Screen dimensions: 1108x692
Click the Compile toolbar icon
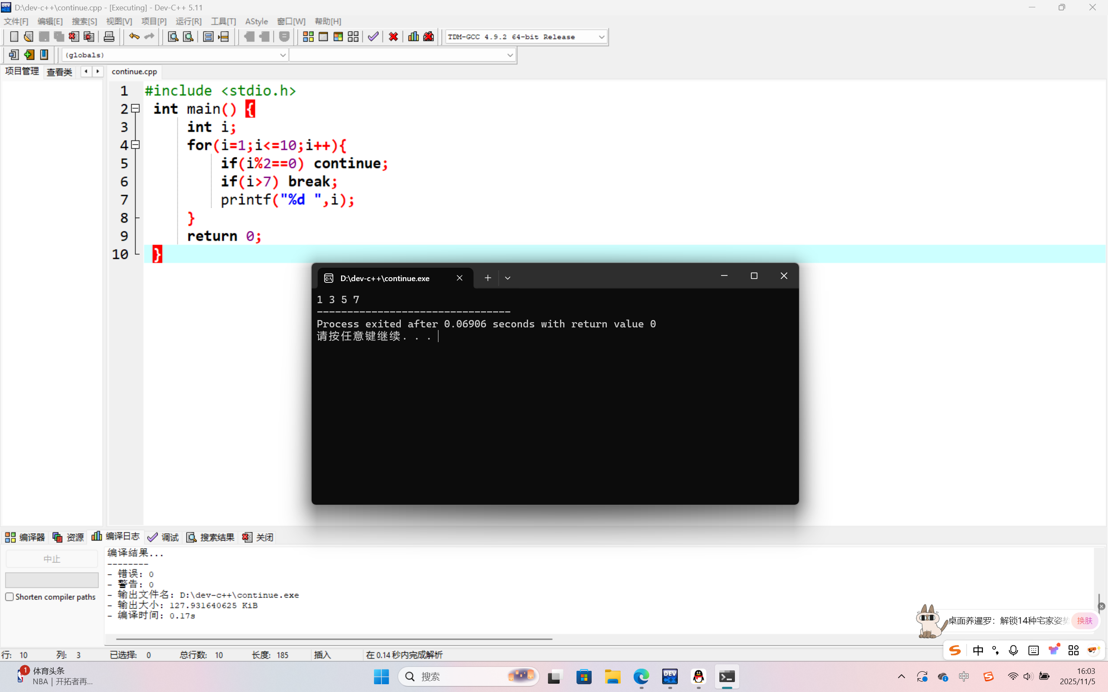click(x=308, y=37)
